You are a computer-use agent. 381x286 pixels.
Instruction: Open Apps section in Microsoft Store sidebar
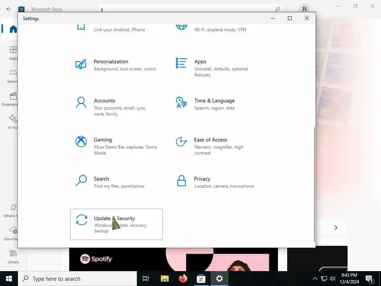click(x=13, y=53)
